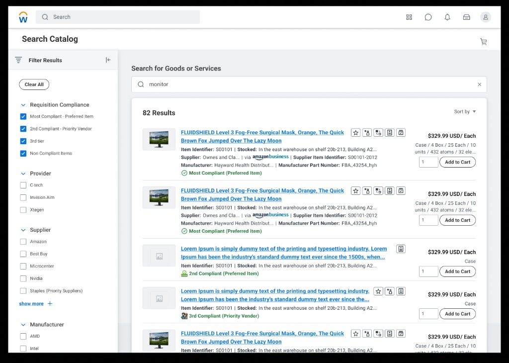
Task: Check the Invision Aim provider box
Action: [x=23, y=197]
